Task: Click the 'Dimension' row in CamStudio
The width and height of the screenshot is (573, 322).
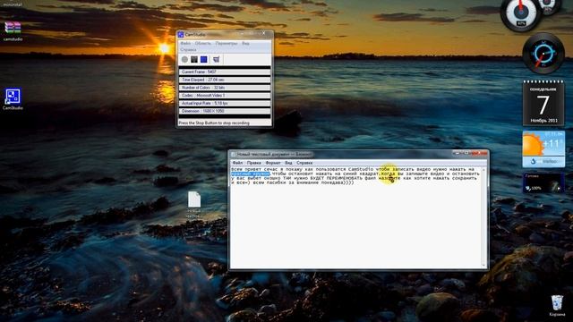Action: click(225, 111)
